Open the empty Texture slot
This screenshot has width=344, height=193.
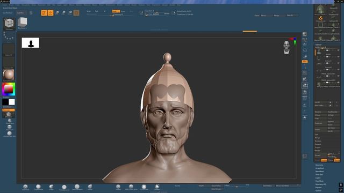click(x=9, y=63)
